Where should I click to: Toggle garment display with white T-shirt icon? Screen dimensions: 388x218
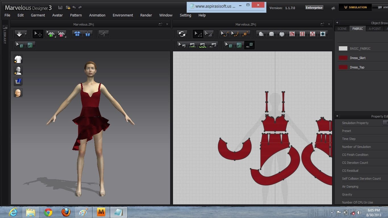point(18,59)
